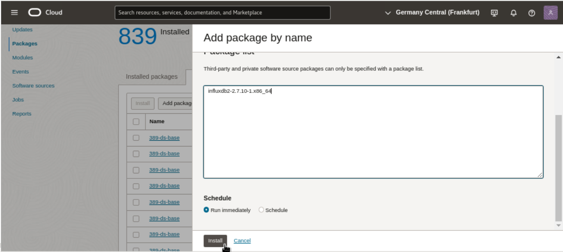Click the Name column header
This screenshot has height=252, width=563.
click(x=157, y=122)
